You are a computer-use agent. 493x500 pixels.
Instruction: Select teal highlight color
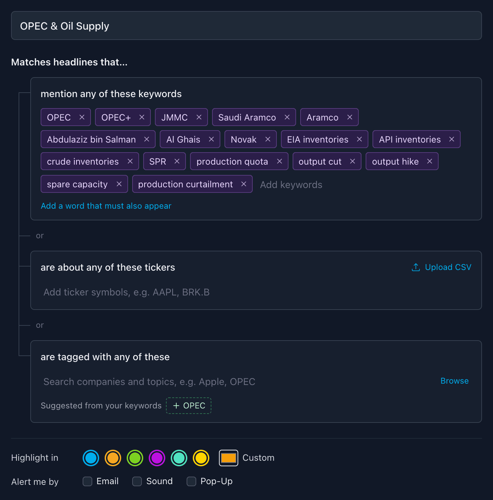[179, 458]
